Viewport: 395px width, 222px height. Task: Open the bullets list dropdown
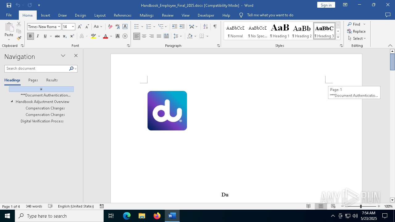pos(142,27)
